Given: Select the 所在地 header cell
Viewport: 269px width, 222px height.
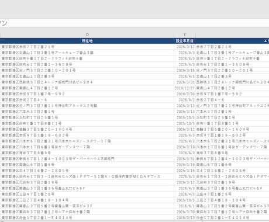Looking at the screenshot, I should (87, 41).
